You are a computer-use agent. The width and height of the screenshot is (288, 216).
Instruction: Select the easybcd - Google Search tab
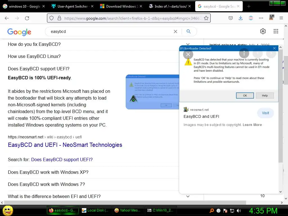(219, 6)
